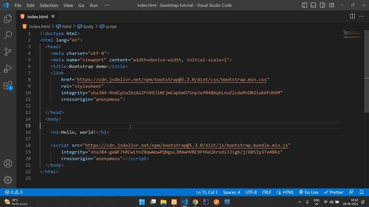Open Postman orange icon on taskbar
The height and width of the screenshot is (207, 369).
[x=216, y=202]
